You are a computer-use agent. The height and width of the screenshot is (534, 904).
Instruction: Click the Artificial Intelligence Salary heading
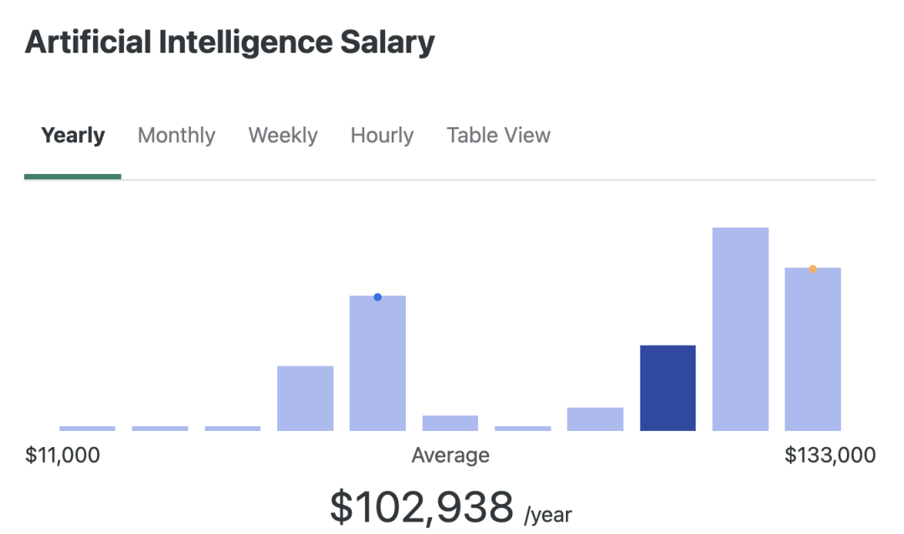[229, 43]
